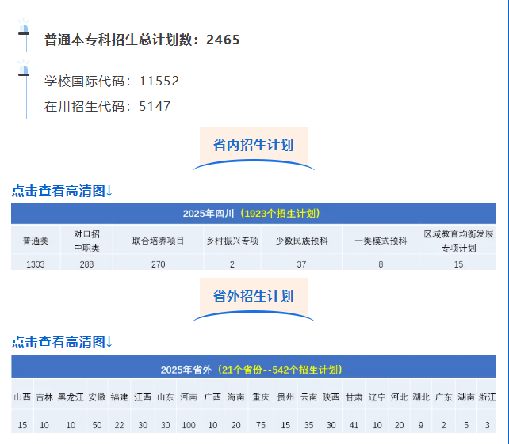509x444 pixels.
Task: Click the value 75 under 重庆
Action: [261, 425]
